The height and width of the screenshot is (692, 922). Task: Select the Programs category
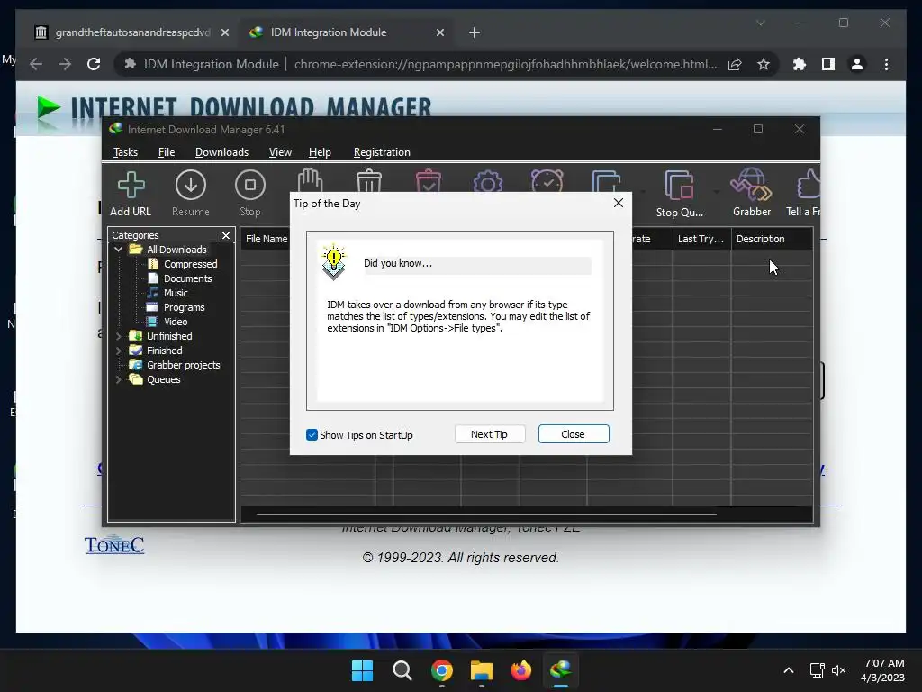coord(184,307)
